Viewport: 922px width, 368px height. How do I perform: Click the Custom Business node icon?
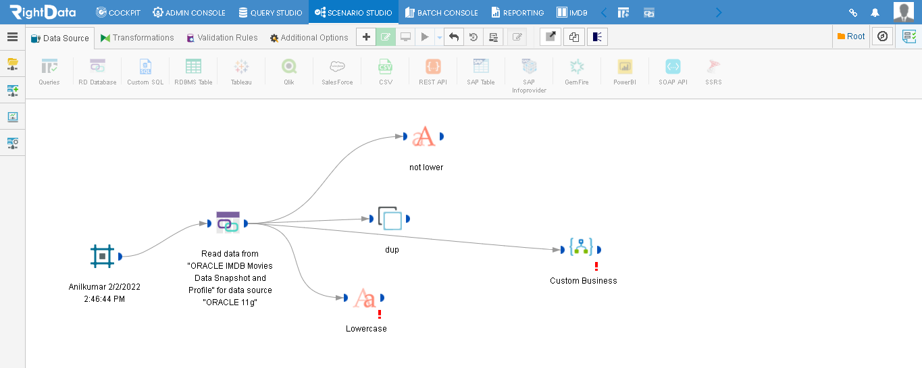click(x=581, y=248)
